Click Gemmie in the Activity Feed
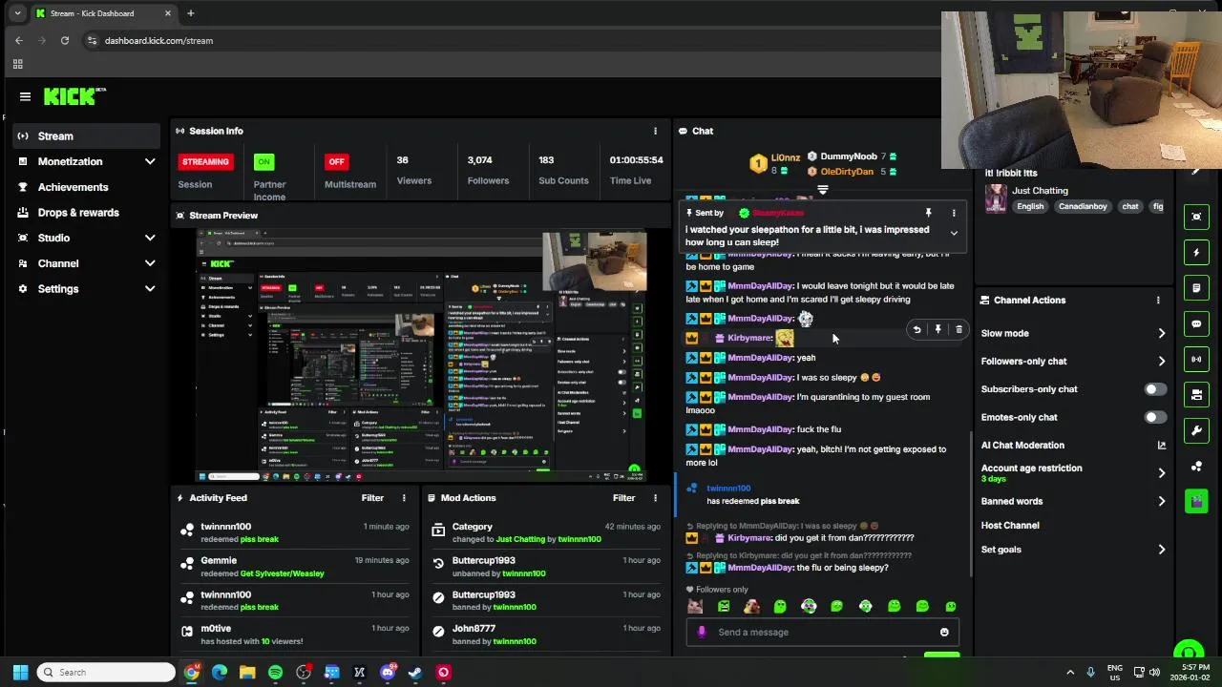Image resolution: width=1222 pixels, height=687 pixels. pyautogui.click(x=218, y=561)
